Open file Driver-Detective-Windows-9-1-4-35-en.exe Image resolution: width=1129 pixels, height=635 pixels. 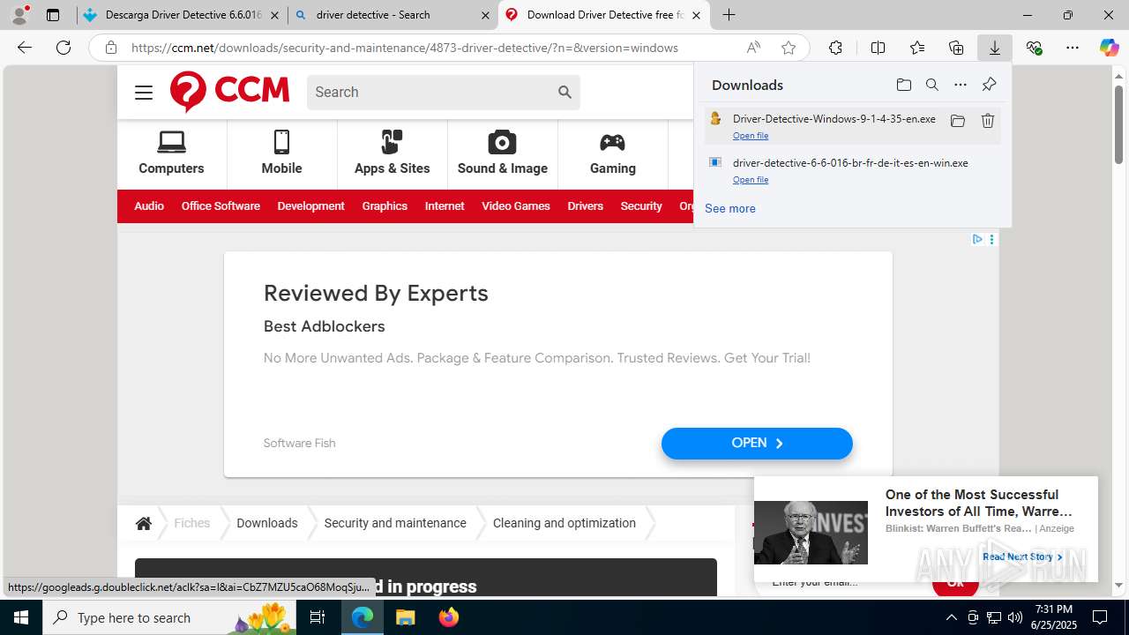[751, 136]
